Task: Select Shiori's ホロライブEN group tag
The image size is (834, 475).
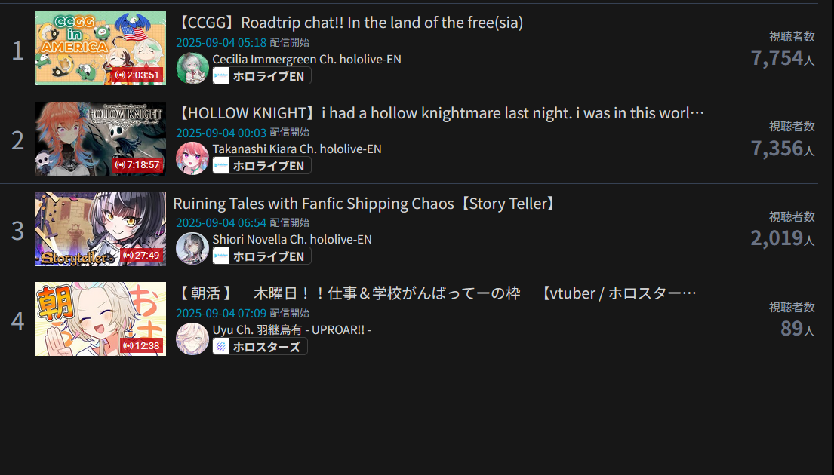Action: (262, 256)
